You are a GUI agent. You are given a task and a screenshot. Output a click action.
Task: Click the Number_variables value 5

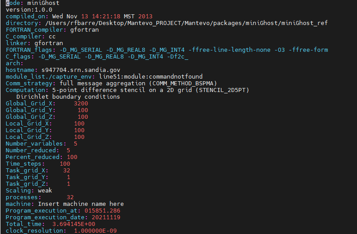76,144
